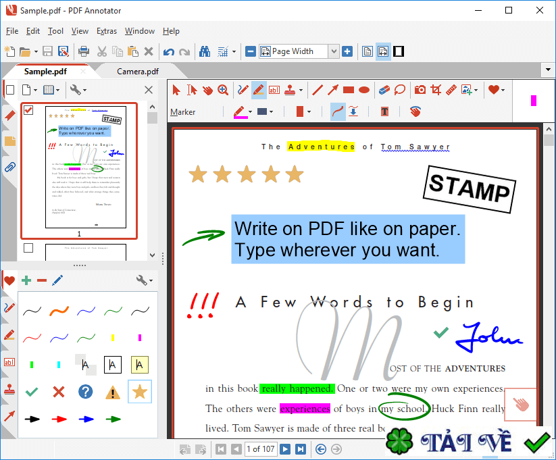This screenshot has width=556, height=460.
Task: Uncheck the page 1 thumbnail checkbox
Action: 28,110
